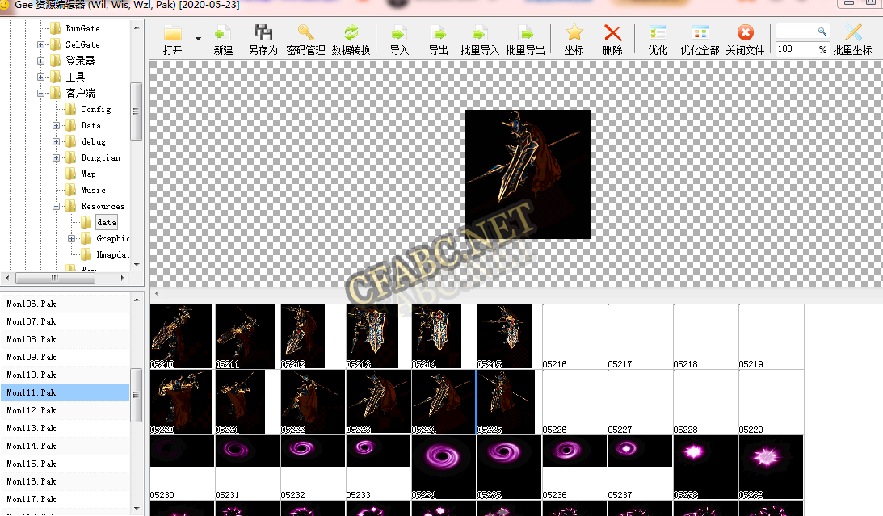The width and height of the screenshot is (883, 516).
Task: Choose 另存为 save-as icon
Action: click(x=263, y=40)
